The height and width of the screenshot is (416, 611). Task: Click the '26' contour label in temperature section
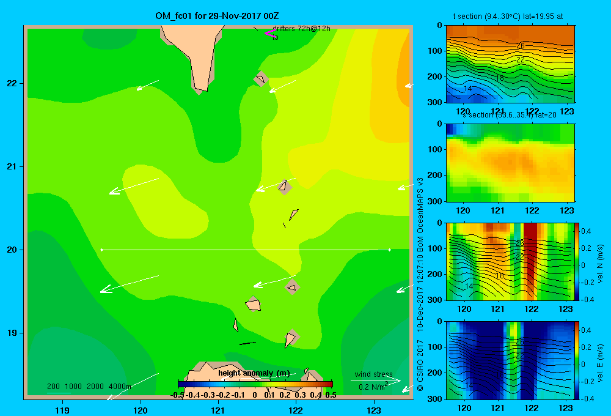click(520, 46)
